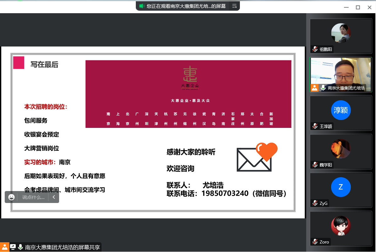The height and width of the screenshot is (252, 376).
Task: Click the microphone icon in bottom-left share label
Action: tap(20, 247)
